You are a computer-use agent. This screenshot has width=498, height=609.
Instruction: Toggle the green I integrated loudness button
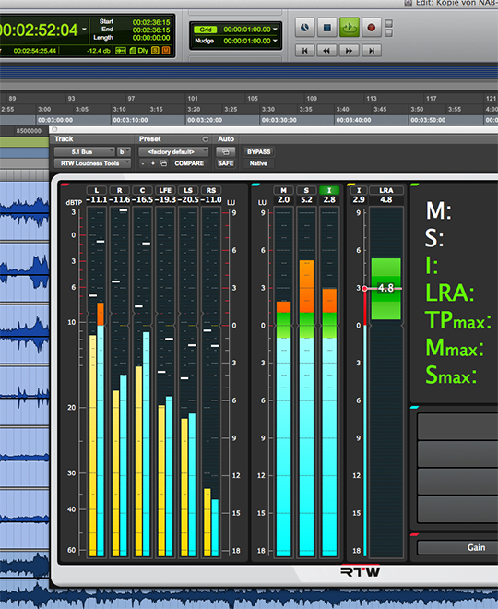329,190
